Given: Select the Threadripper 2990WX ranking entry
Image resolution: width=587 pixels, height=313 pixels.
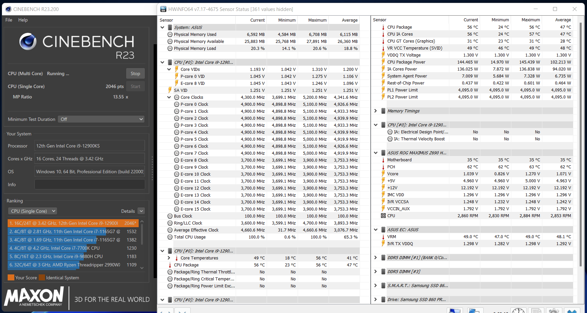Looking at the screenshot, I should [73, 265].
